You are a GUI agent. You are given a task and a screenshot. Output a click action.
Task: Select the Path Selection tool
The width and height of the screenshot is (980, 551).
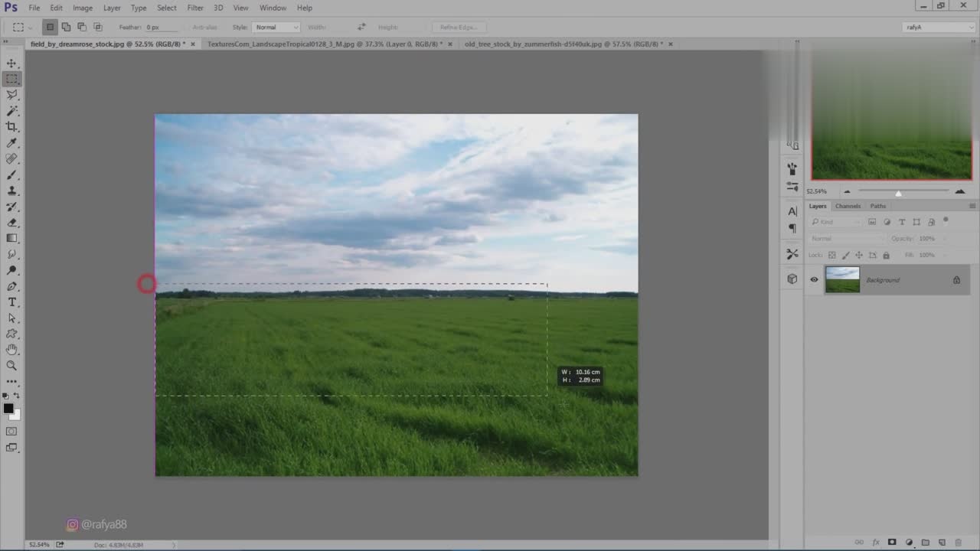tap(12, 318)
